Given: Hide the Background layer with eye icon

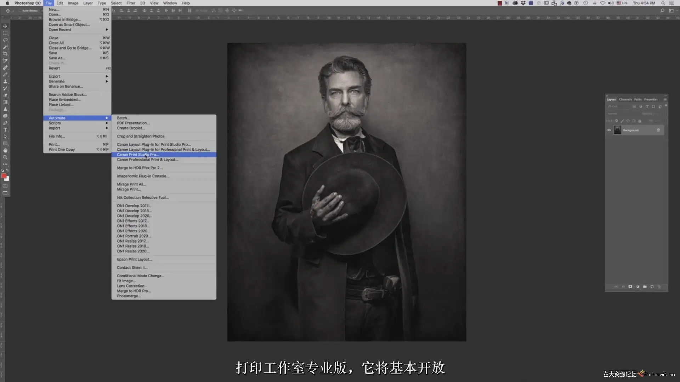Looking at the screenshot, I should (x=609, y=130).
